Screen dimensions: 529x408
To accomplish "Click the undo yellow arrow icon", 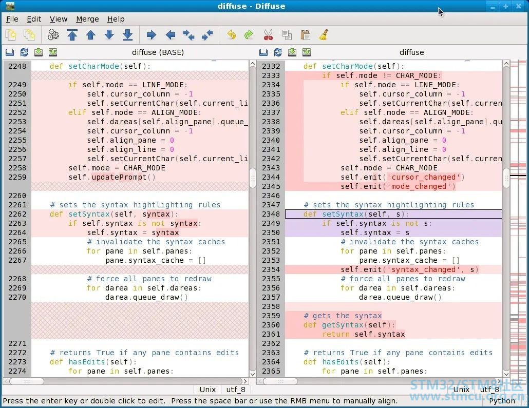I will pyautogui.click(x=232, y=35).
